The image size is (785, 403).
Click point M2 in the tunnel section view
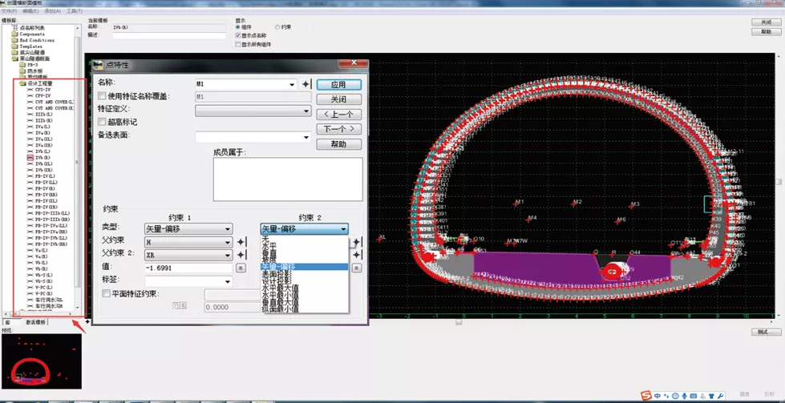coord(574,204)
